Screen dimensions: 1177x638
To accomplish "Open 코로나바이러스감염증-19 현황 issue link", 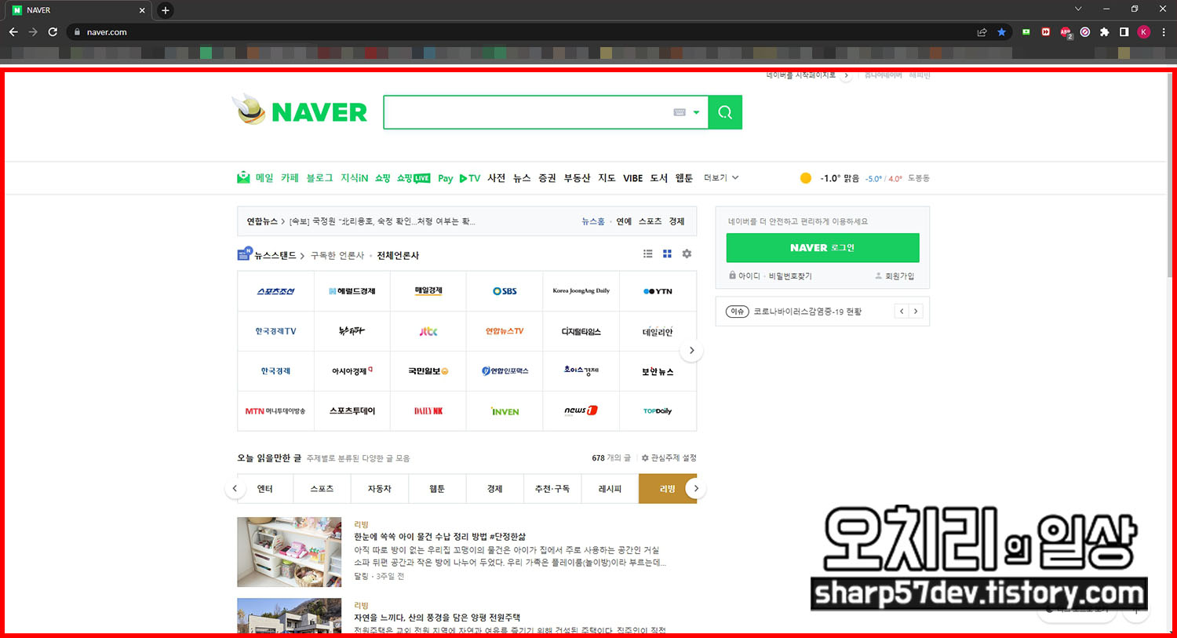I will point(807,312).
